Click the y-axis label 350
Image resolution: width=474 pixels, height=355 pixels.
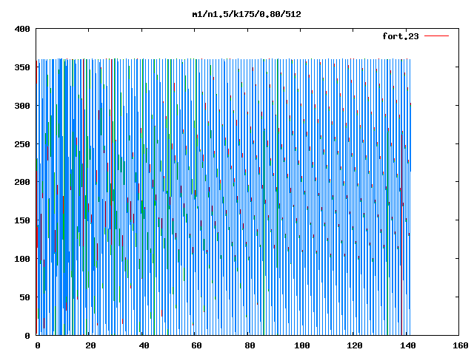tap(22, 67)
